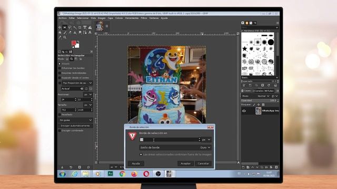Select the Eraser tool
Image resolution: width=337 pixels, height=189 pixels.
pyautogui.click(x=70, y=33)
